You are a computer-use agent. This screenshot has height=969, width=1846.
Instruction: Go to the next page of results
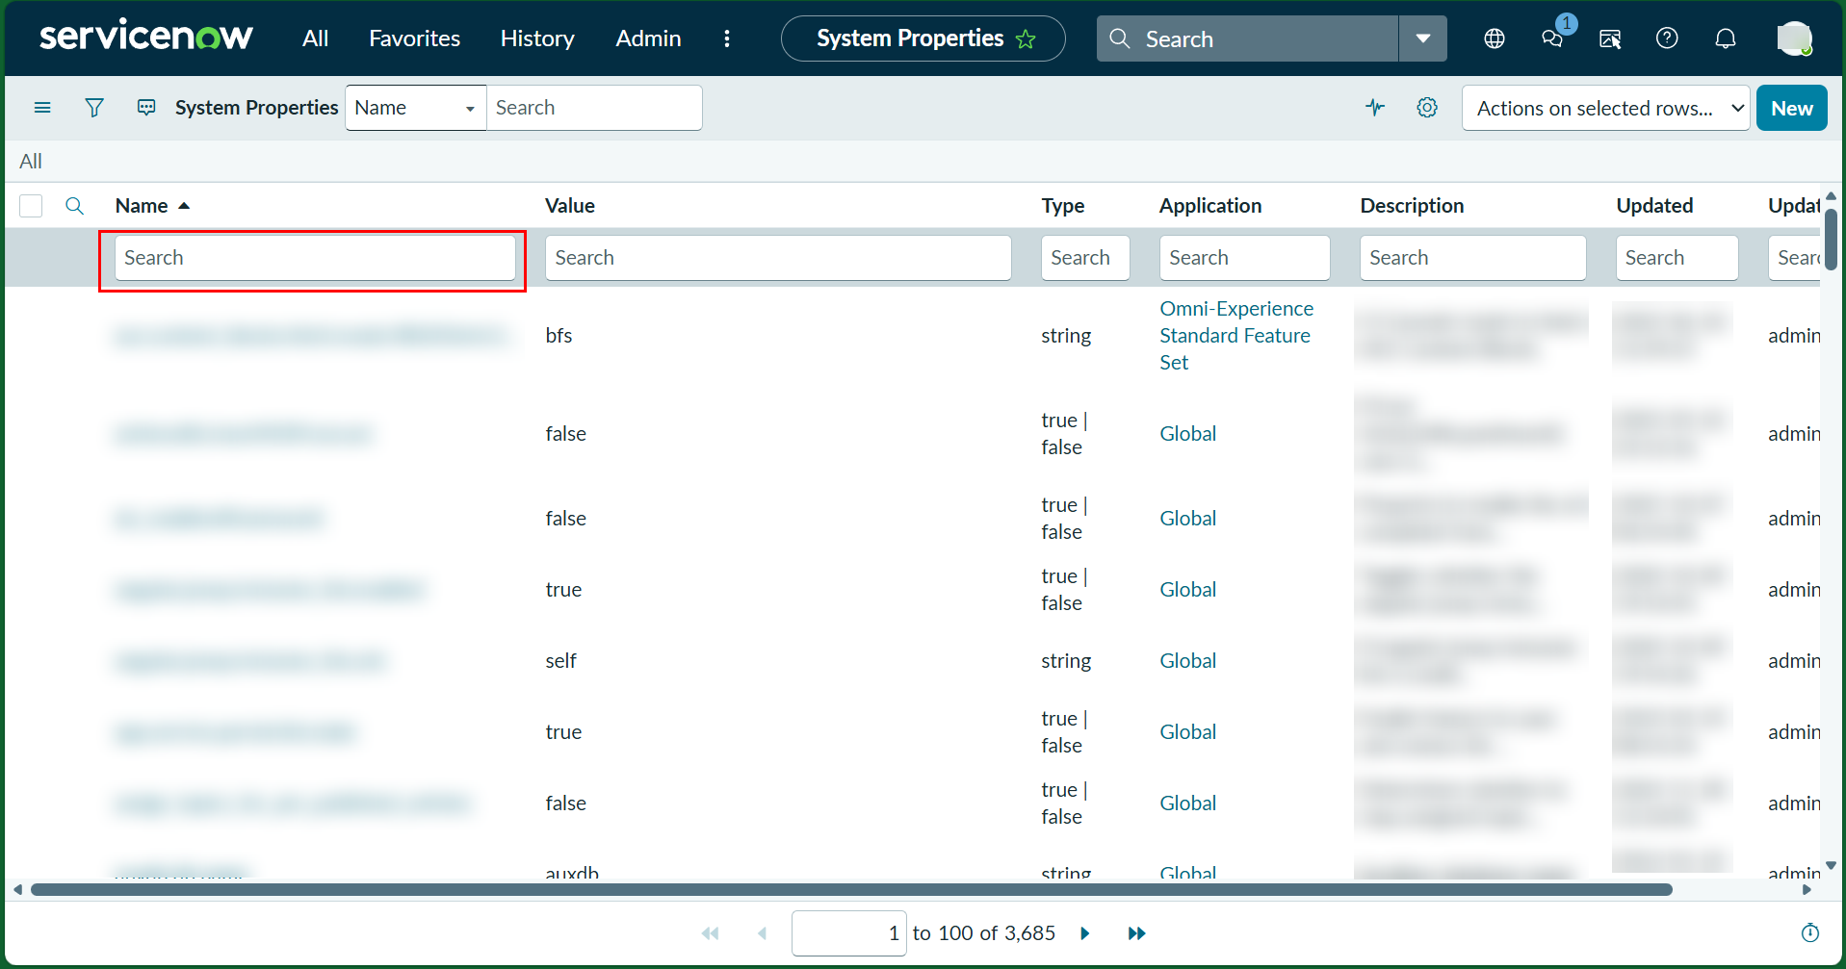click(1085, 933)
